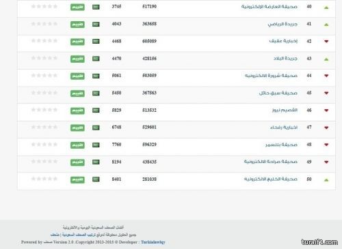The image size is (342, 249).
Task: Click the red down arrow beside rank 44
Action: click(326, 76)
